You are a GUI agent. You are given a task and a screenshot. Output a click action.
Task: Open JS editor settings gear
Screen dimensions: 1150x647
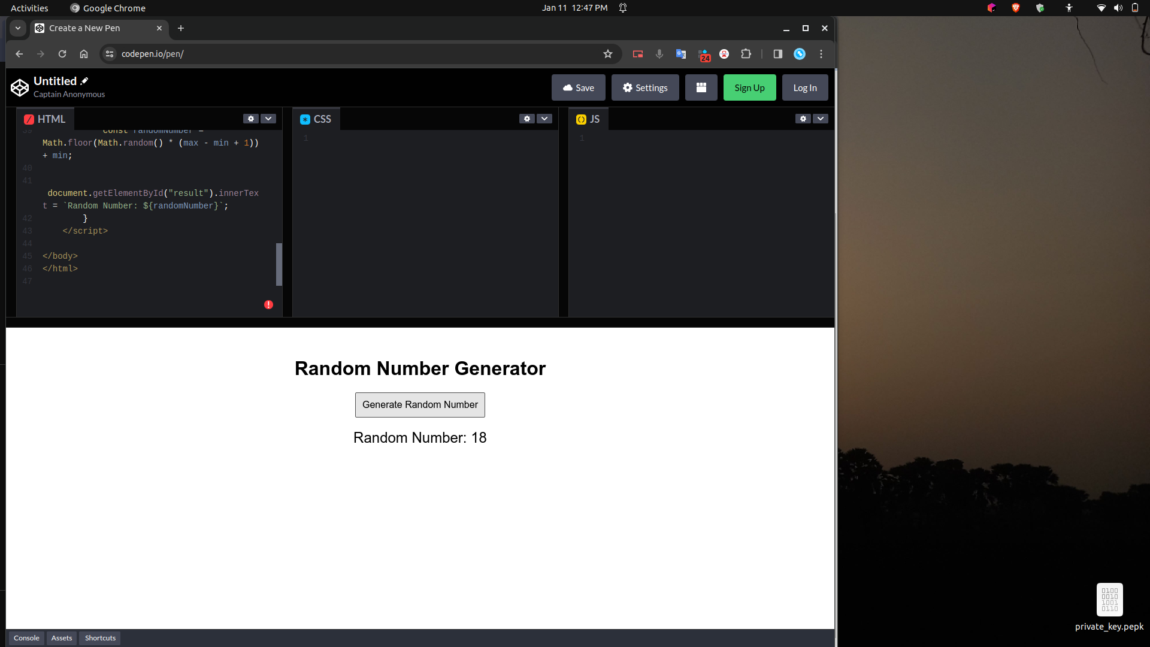point(803,119)
